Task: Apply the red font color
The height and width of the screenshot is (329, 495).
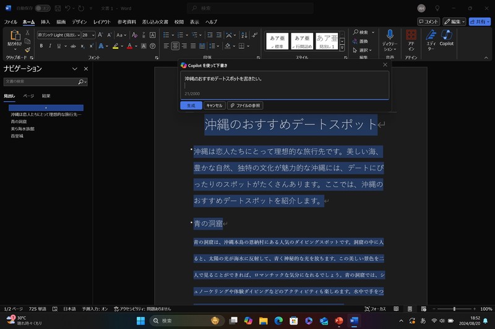Action: (x=129, y=46)
